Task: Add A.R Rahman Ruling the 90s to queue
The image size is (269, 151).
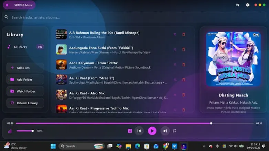Action: point(175,34)
